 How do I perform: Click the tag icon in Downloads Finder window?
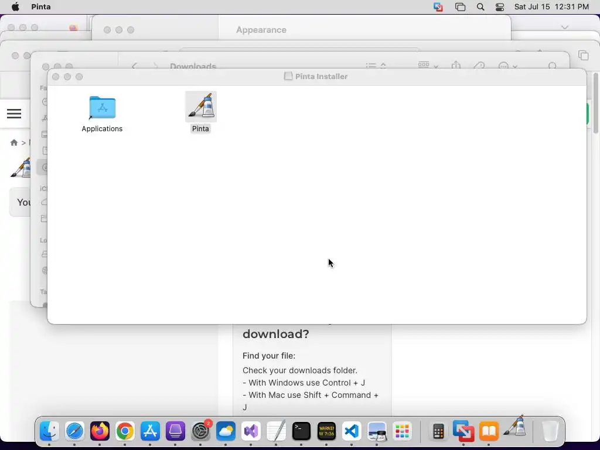(479, 66)
